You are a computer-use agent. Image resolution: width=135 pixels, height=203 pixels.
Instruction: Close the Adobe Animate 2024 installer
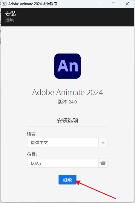pos(127,4)
